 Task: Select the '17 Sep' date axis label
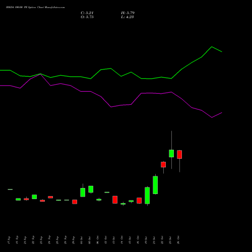click(x=9, y=240)
